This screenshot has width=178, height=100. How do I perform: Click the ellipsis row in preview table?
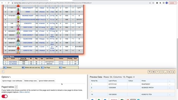tap(132, 91)
